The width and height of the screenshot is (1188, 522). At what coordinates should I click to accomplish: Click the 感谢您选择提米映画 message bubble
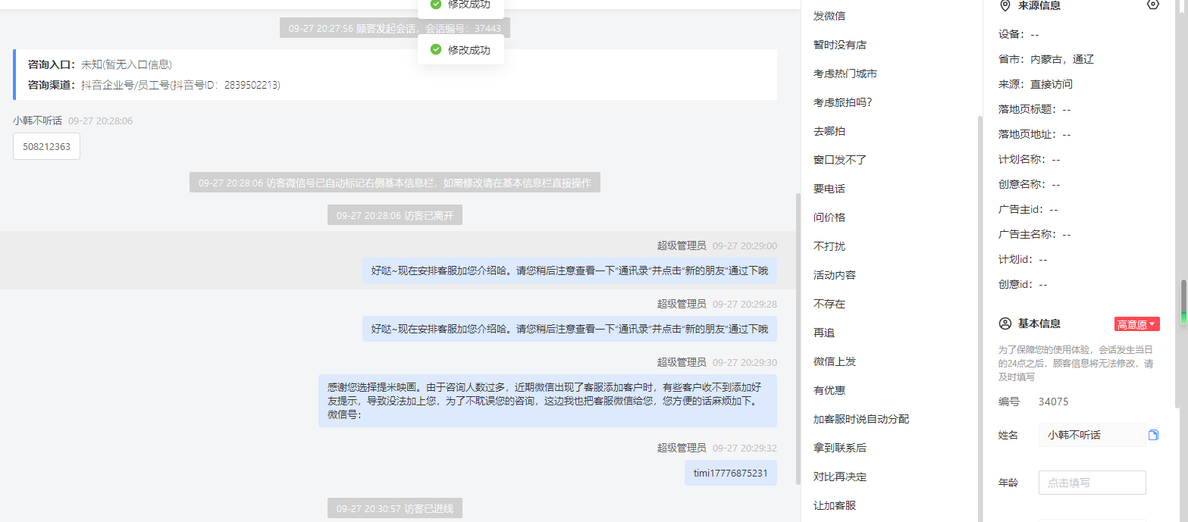[547, 401]
